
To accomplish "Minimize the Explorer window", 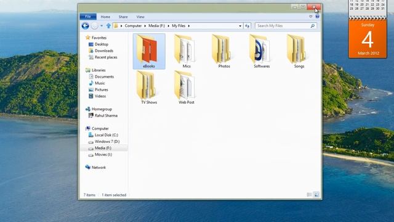I will click(295, 7).
